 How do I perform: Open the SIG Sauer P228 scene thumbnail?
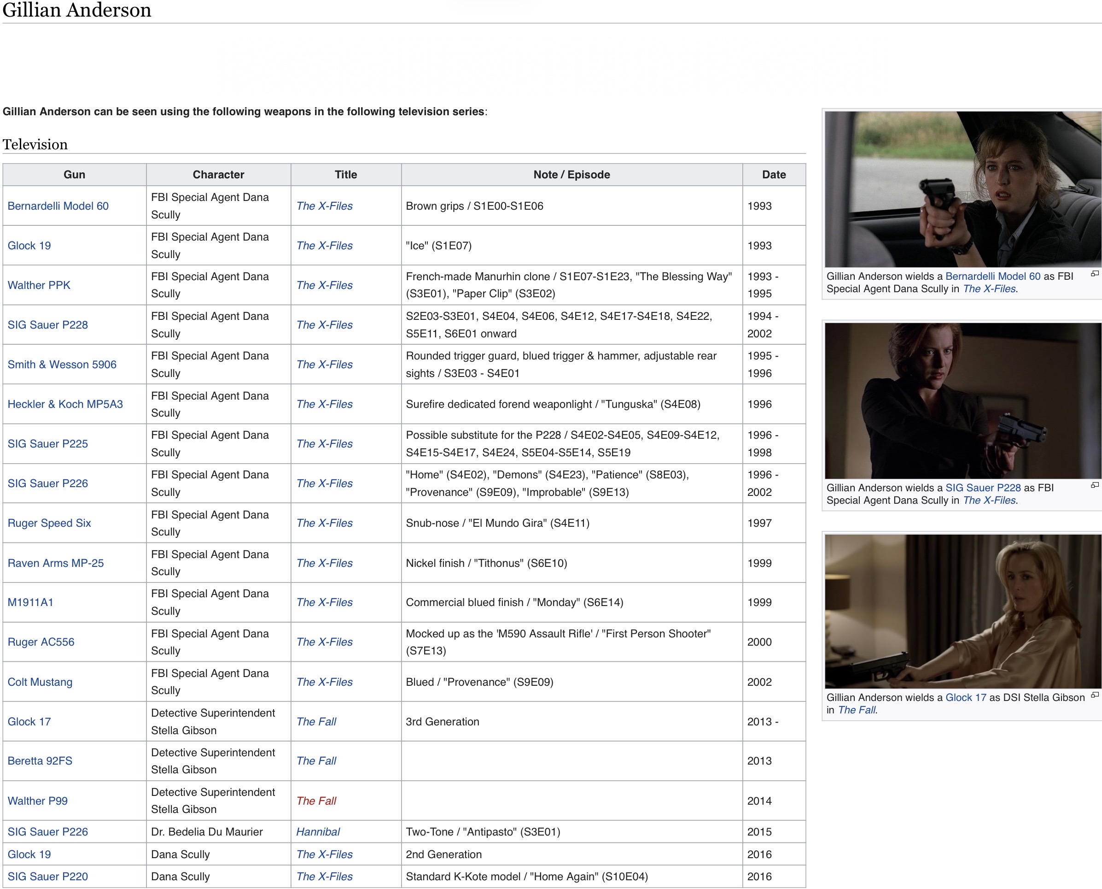962,400
